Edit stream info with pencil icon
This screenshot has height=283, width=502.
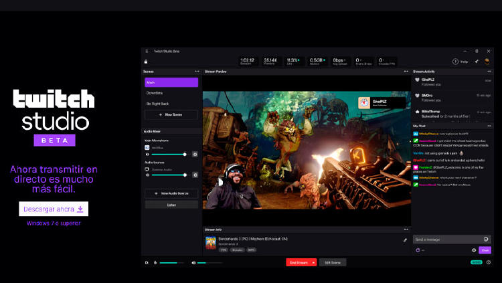pyautogui.click(x=405, y=240)
